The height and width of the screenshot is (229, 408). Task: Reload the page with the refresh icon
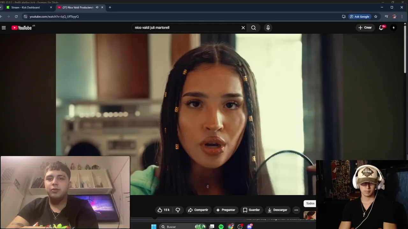(x=16, y=17)
